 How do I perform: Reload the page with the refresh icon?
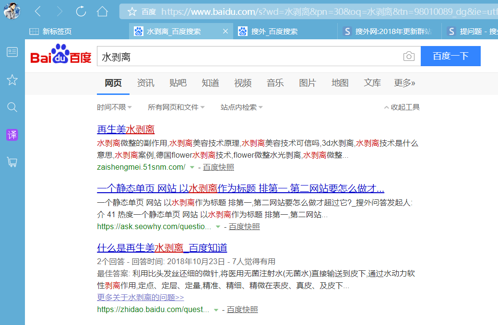click(81, 12)
